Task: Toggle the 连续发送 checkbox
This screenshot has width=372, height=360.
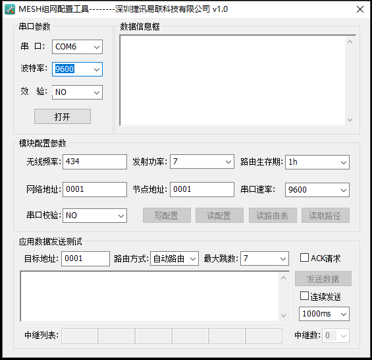Action: [x=304, y=296]
